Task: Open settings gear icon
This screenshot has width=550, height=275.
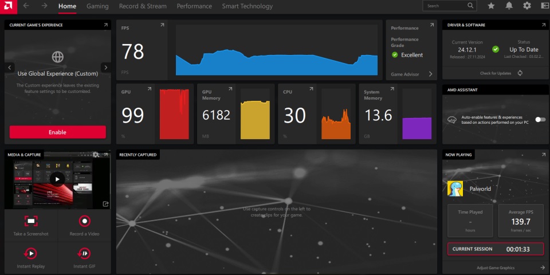Action: point(527,6)
